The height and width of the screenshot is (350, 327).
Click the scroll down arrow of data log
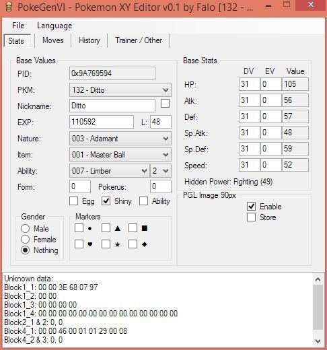pos(318,341)
